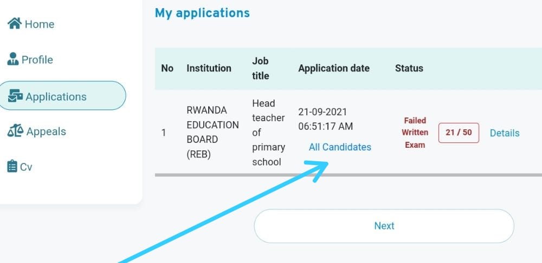
Task: Click the Profile person icon
Action: click(13, 59)
